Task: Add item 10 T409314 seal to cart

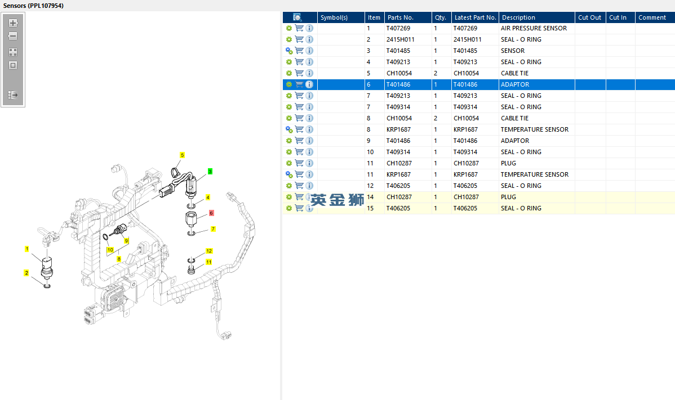Action: point(299,152)
